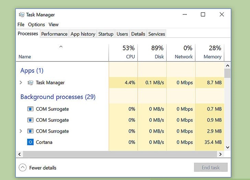
Task: Click the Task Manager app row icon
Action: point(30,83)
